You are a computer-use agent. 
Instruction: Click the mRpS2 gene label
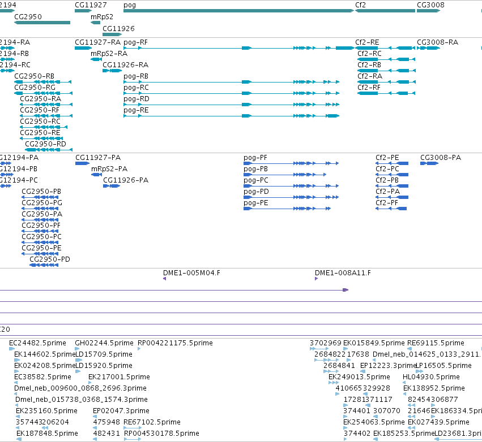click(102, 16)
